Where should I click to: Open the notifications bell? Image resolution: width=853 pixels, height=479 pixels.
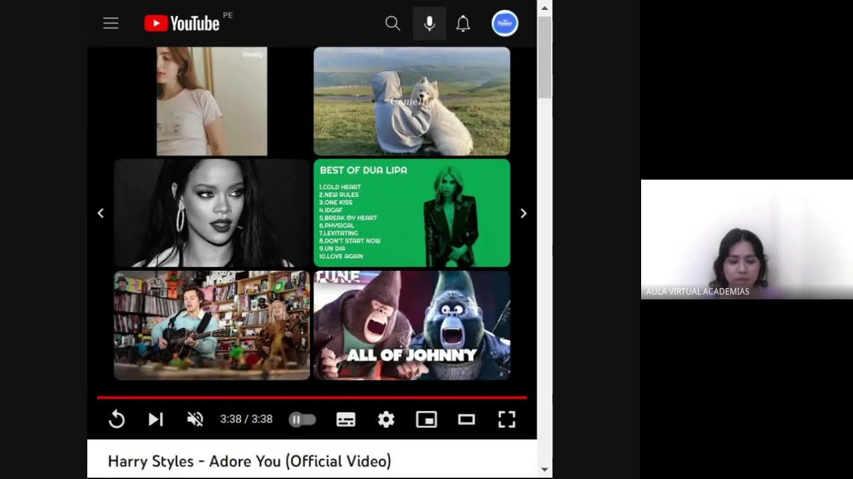point(463,23)
